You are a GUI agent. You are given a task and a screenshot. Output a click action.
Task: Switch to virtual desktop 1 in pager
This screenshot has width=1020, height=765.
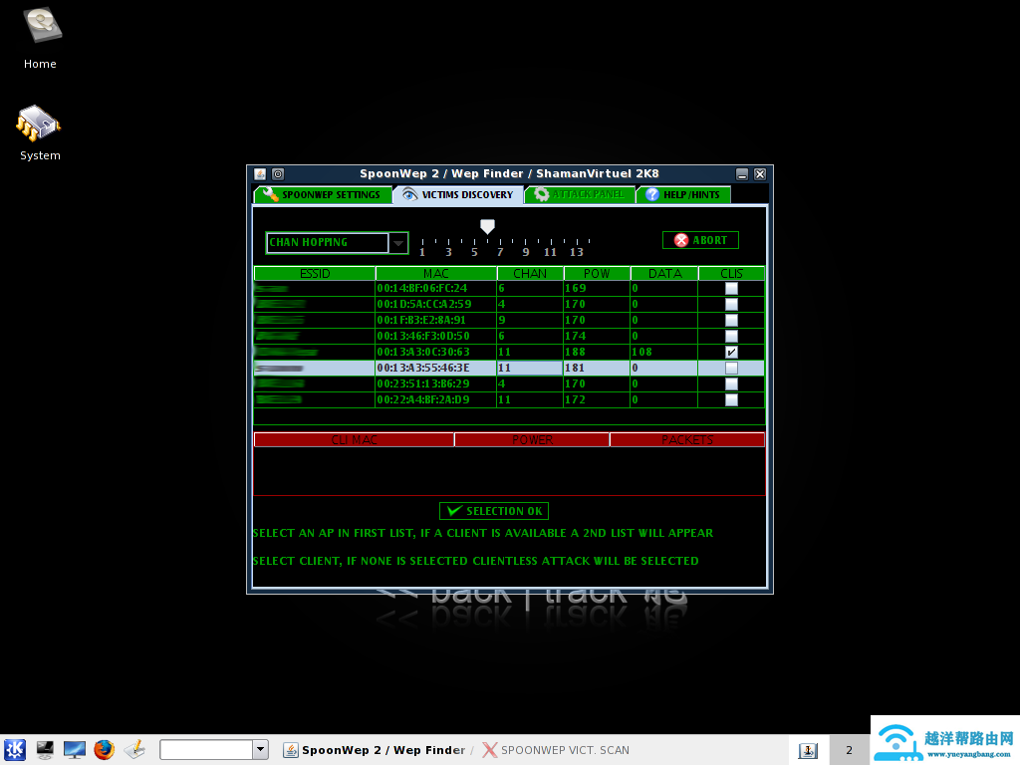coord(809,750)
